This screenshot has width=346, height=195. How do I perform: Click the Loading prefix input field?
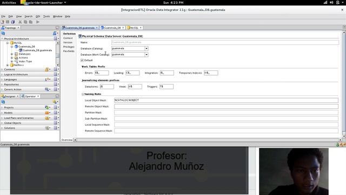[x=132, y=73]
